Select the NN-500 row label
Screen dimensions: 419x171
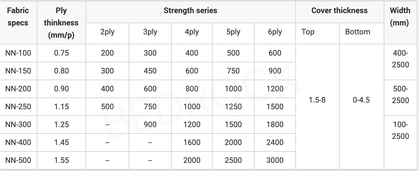tap(18, 160)
